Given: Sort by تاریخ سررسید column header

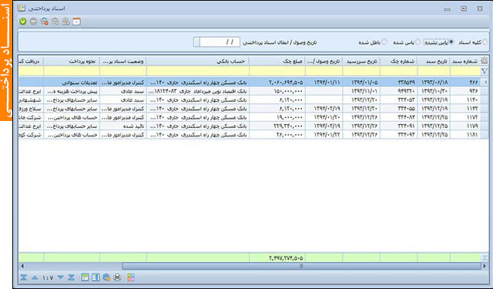Looking at the screenshot, I should (x=361, y=62).
